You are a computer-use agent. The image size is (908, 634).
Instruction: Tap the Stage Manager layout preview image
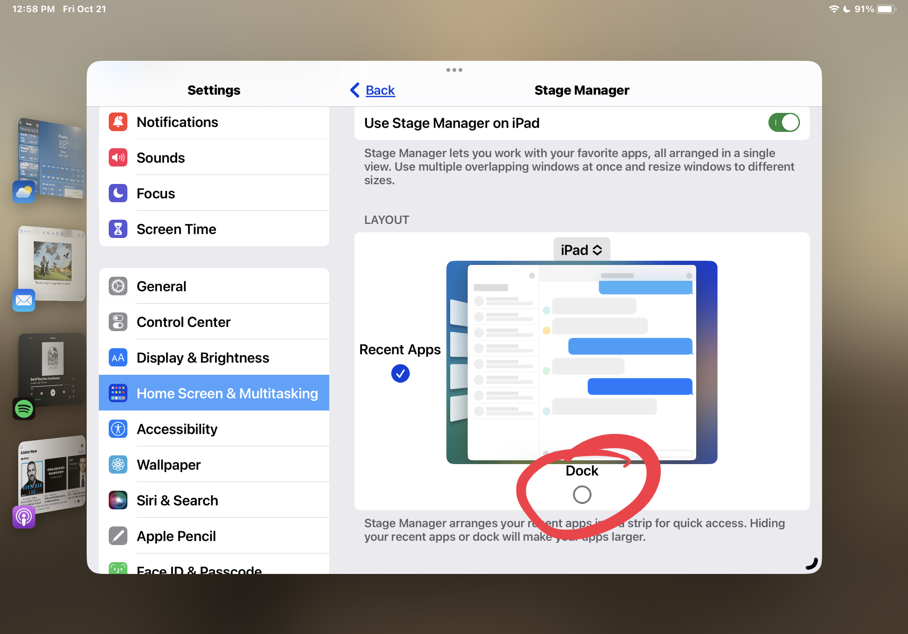pos(582,362)
